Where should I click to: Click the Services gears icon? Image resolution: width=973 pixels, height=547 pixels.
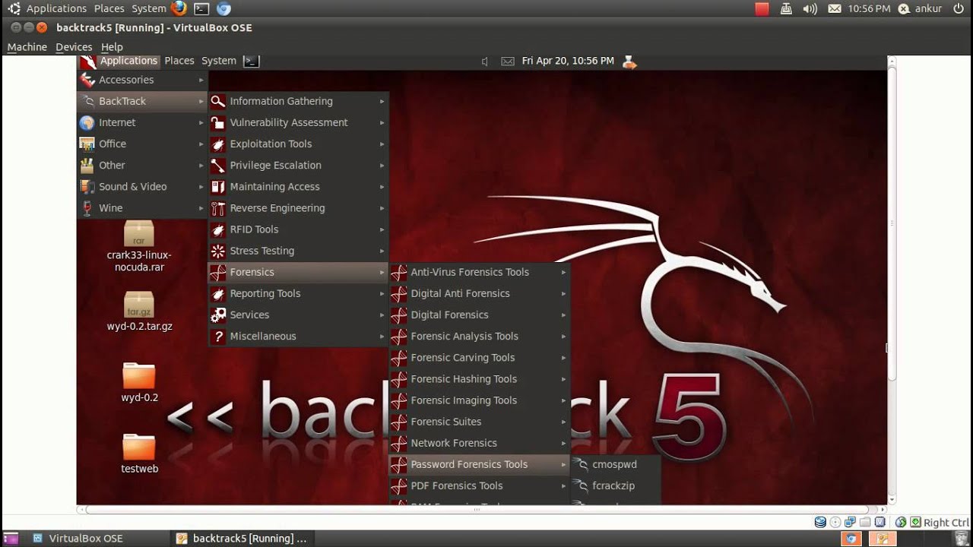point(218,315)
